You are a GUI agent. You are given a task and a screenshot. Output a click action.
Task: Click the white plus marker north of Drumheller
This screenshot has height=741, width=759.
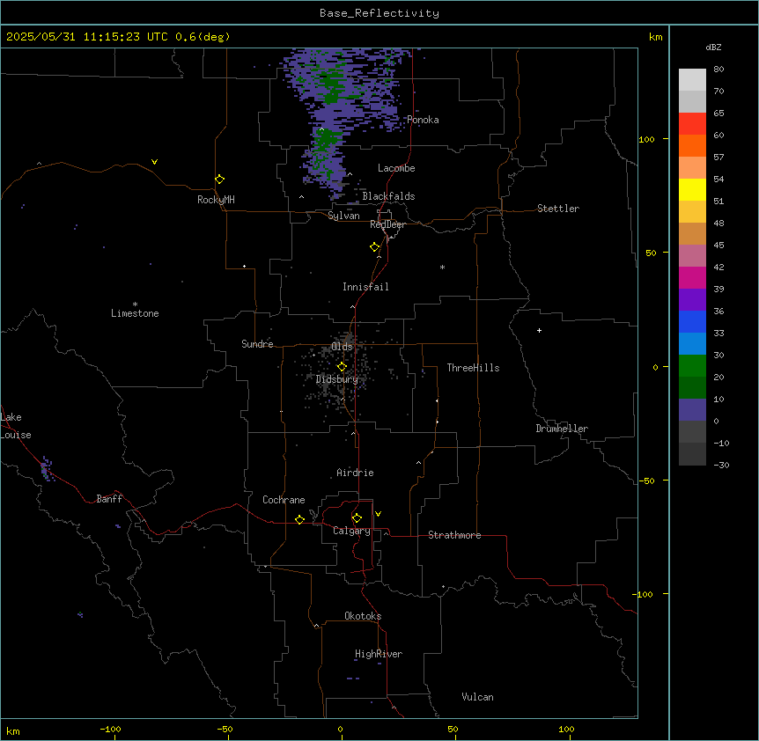tap(539, 330)
